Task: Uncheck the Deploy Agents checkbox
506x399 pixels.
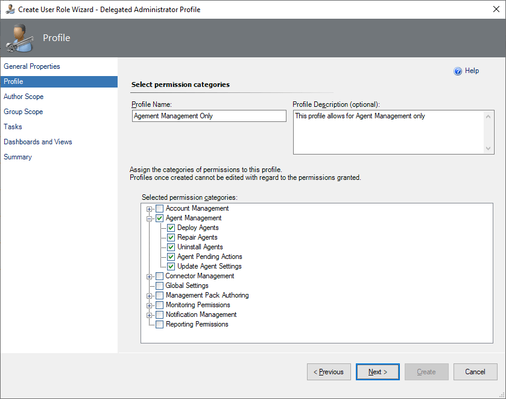Action: pyautogui.click(x=171, y=228)
